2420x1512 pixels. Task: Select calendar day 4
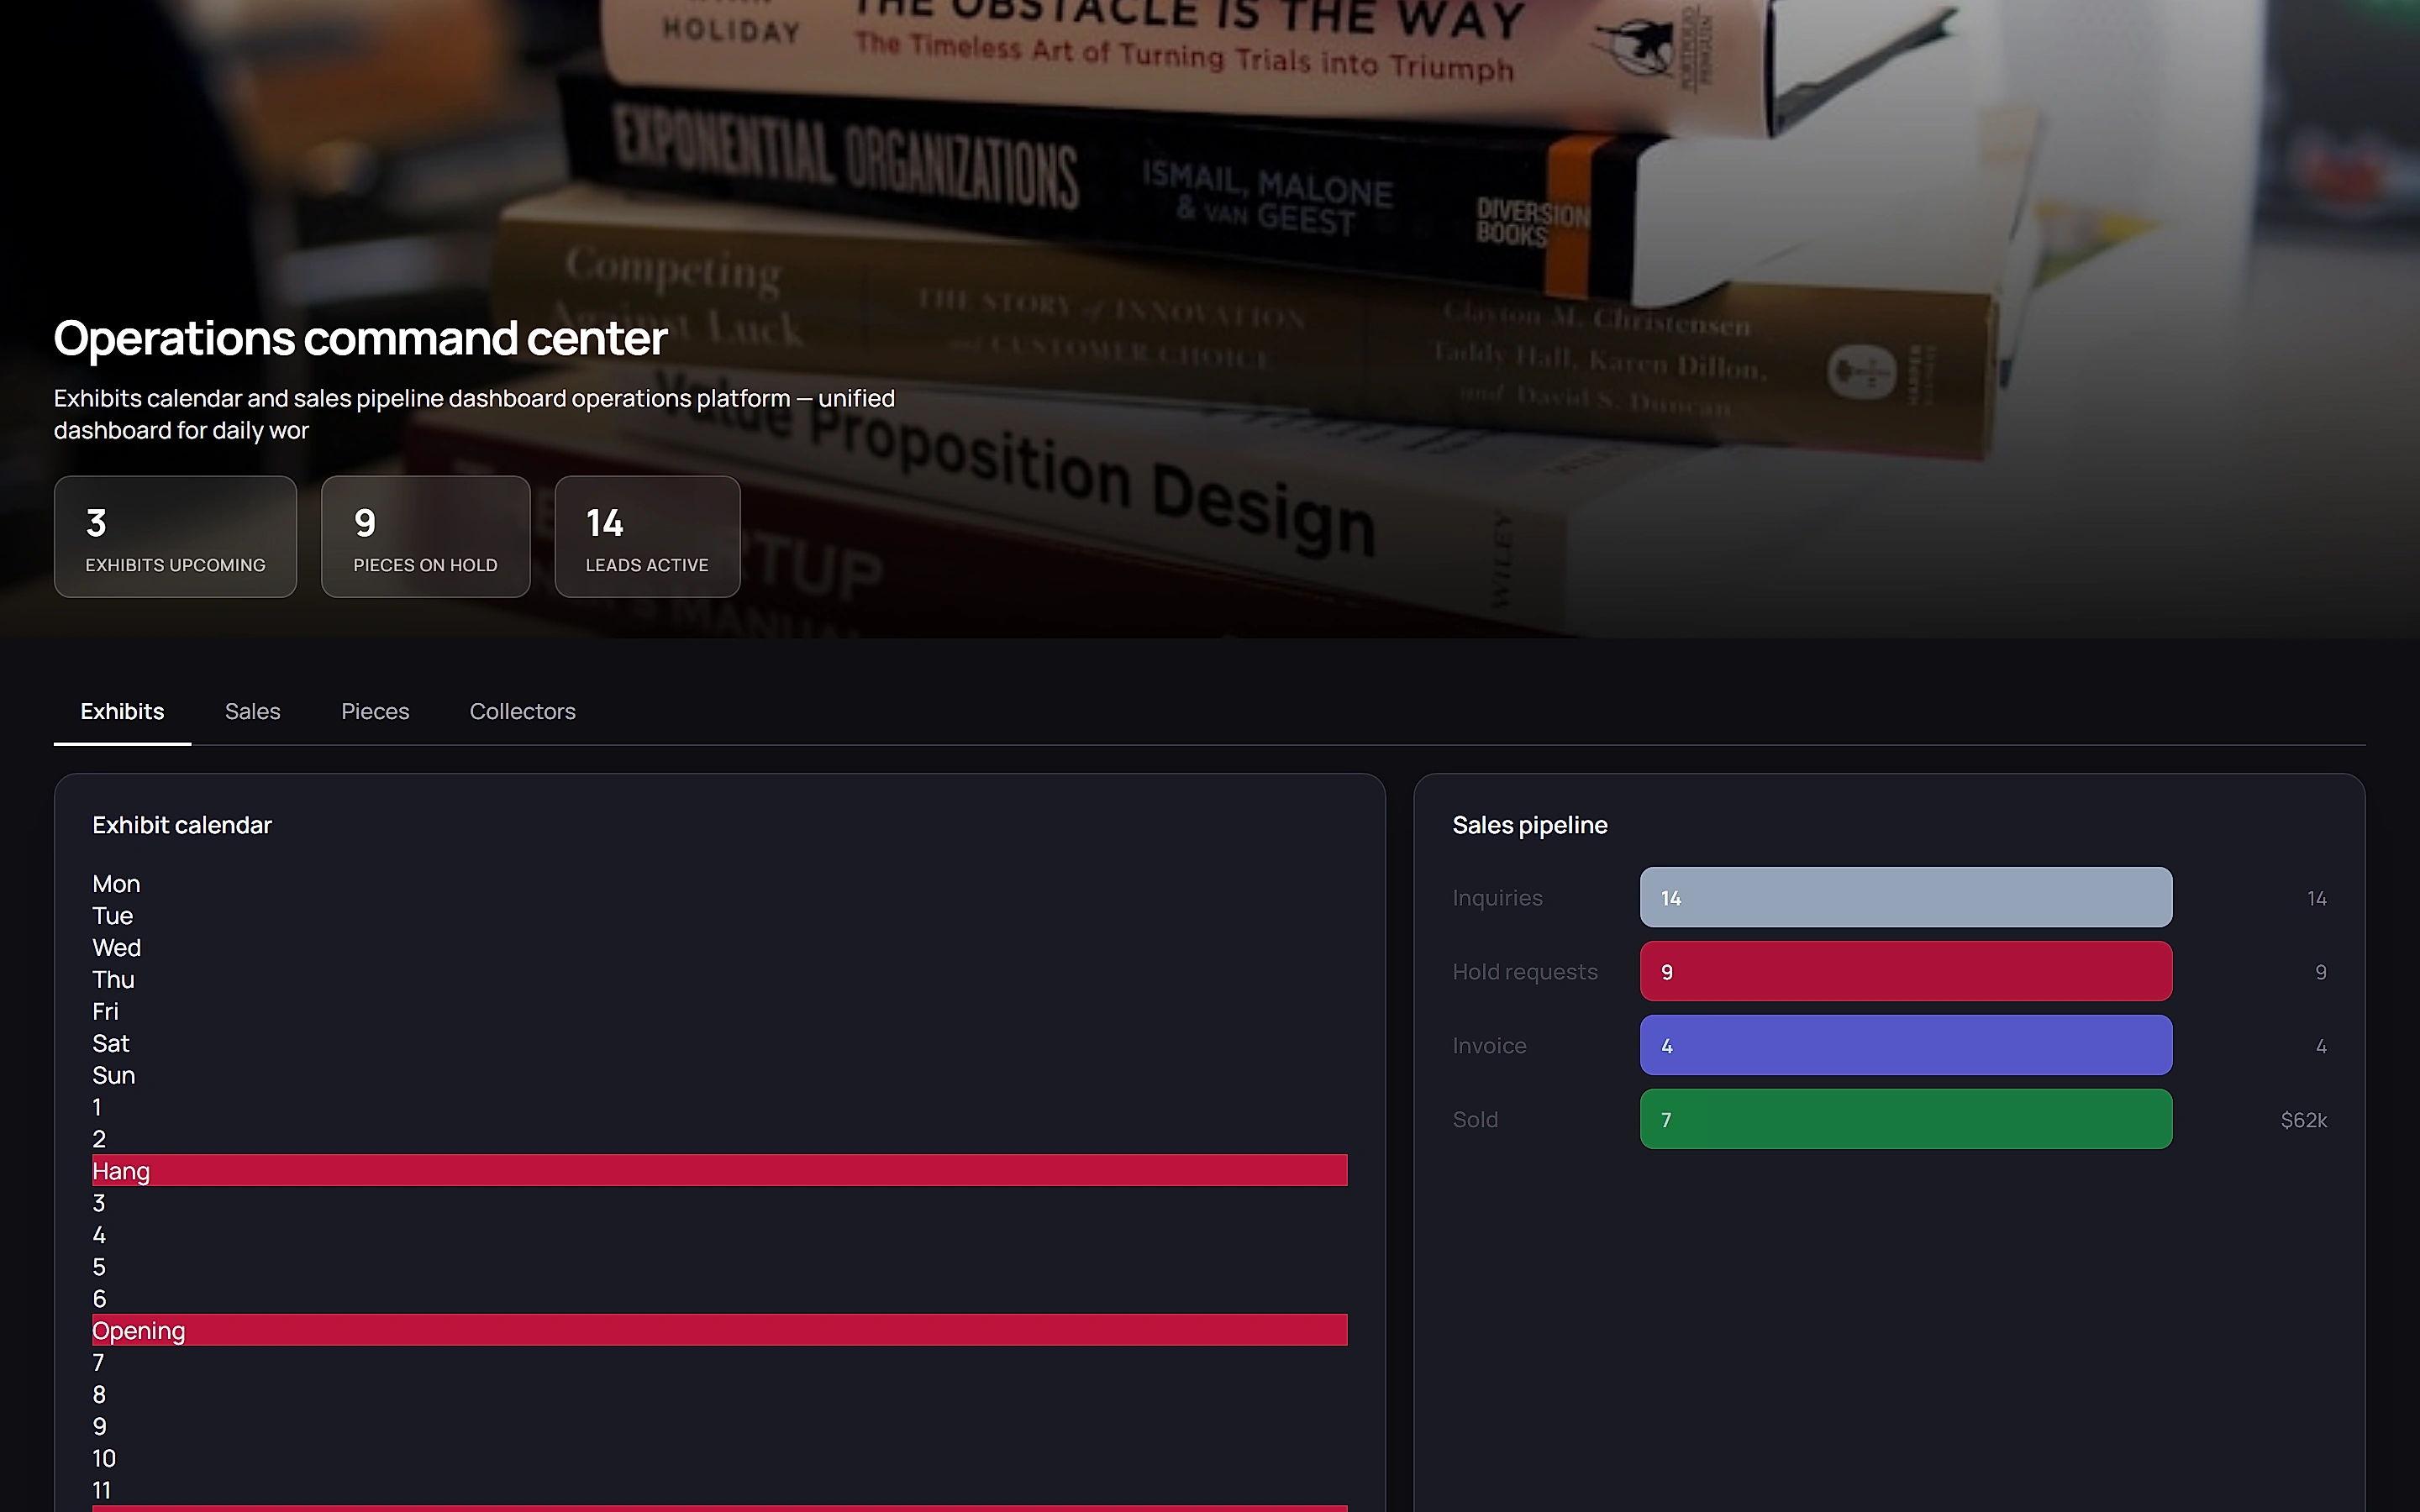point(99,1235)
